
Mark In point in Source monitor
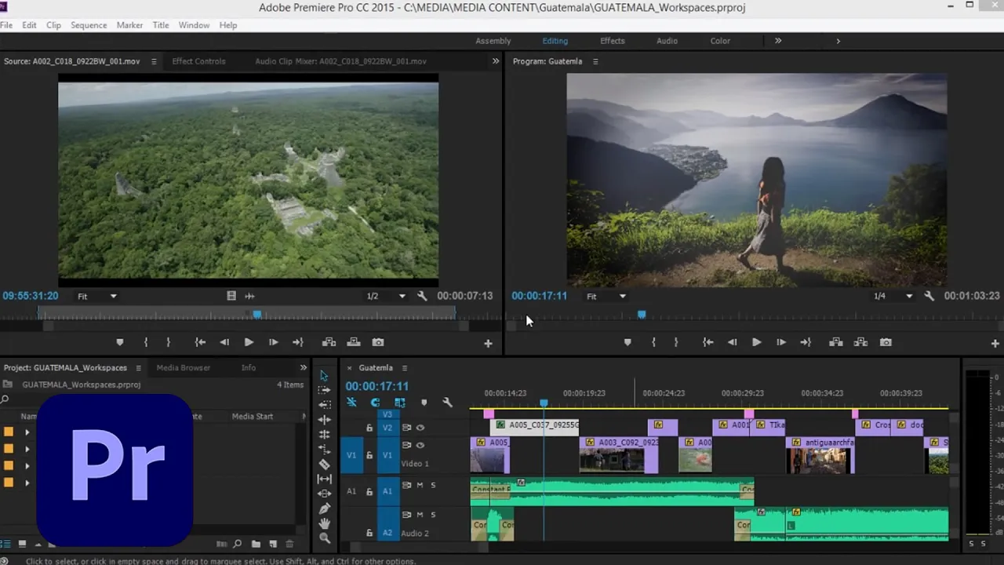coord(146,342)
